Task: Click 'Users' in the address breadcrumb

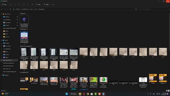Action: pyautogui.click(x=32, y=9)
